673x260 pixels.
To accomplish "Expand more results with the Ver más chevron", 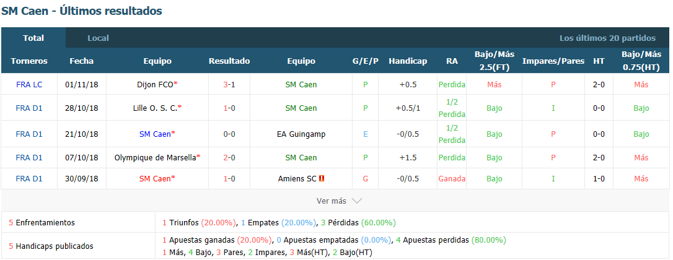I will pos(357,201).
